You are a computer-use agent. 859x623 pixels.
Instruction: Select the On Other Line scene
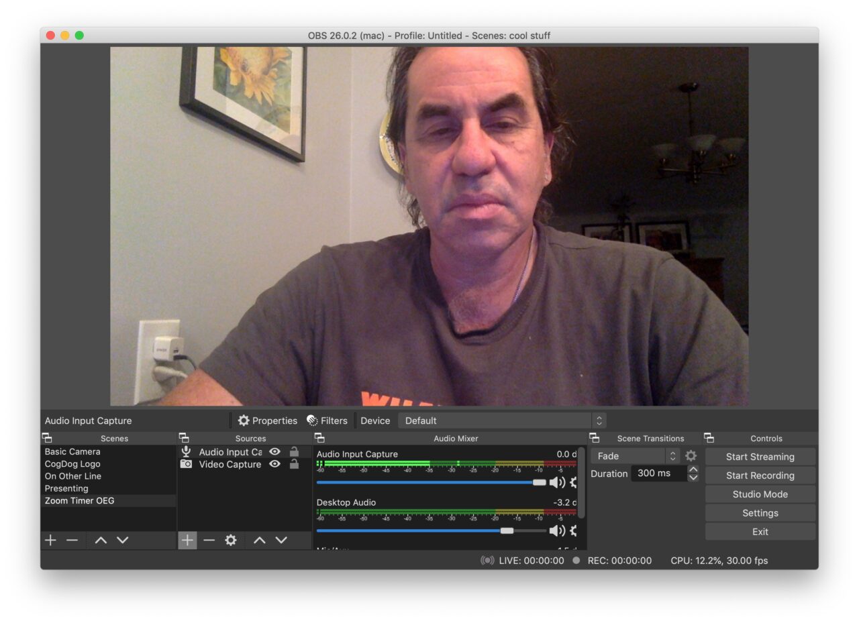[x=108, y=476]
